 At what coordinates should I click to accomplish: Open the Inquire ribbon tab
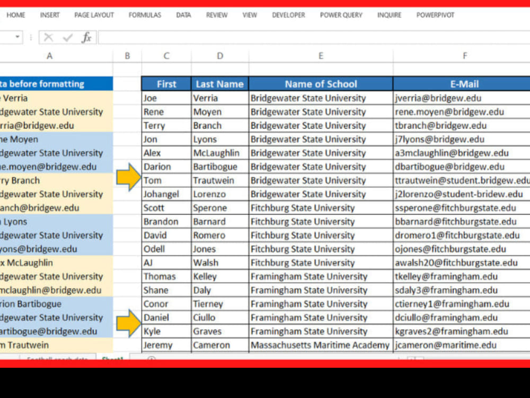(x=390, y=15)
